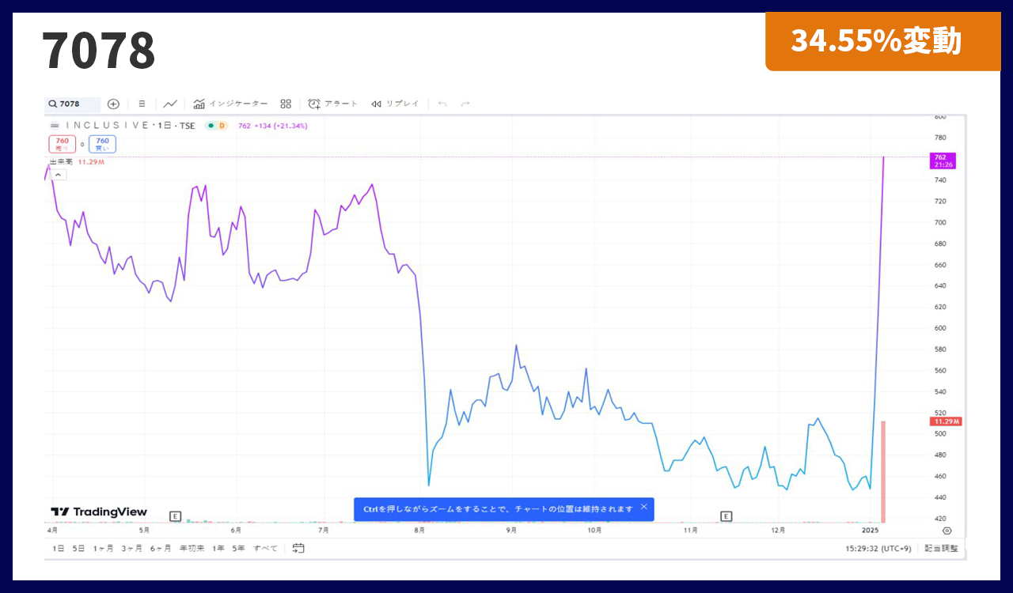Click the blue 760 buy button
1013x593 pixels.
(x=102, y=144)
